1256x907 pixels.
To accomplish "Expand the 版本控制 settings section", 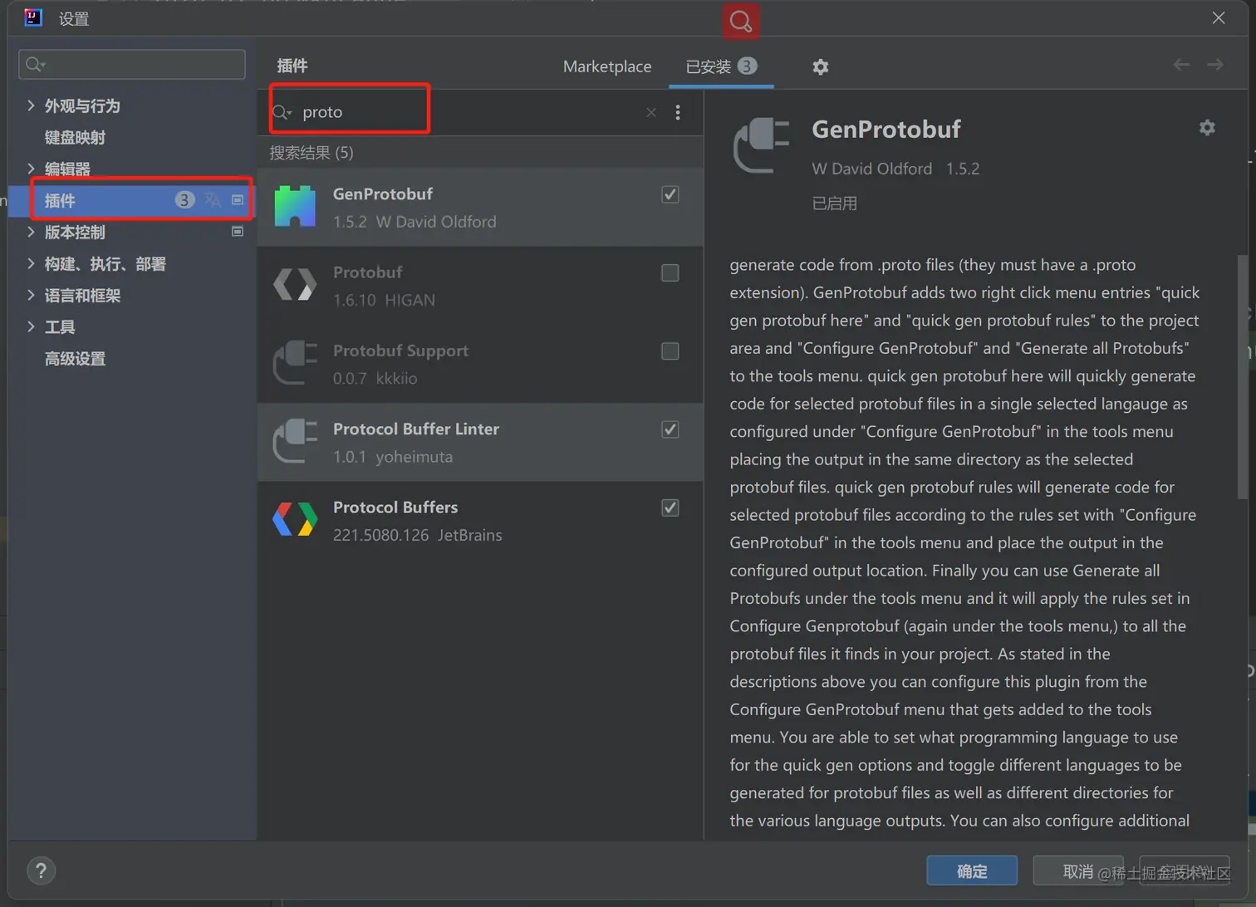I will [x=31, y=232].
